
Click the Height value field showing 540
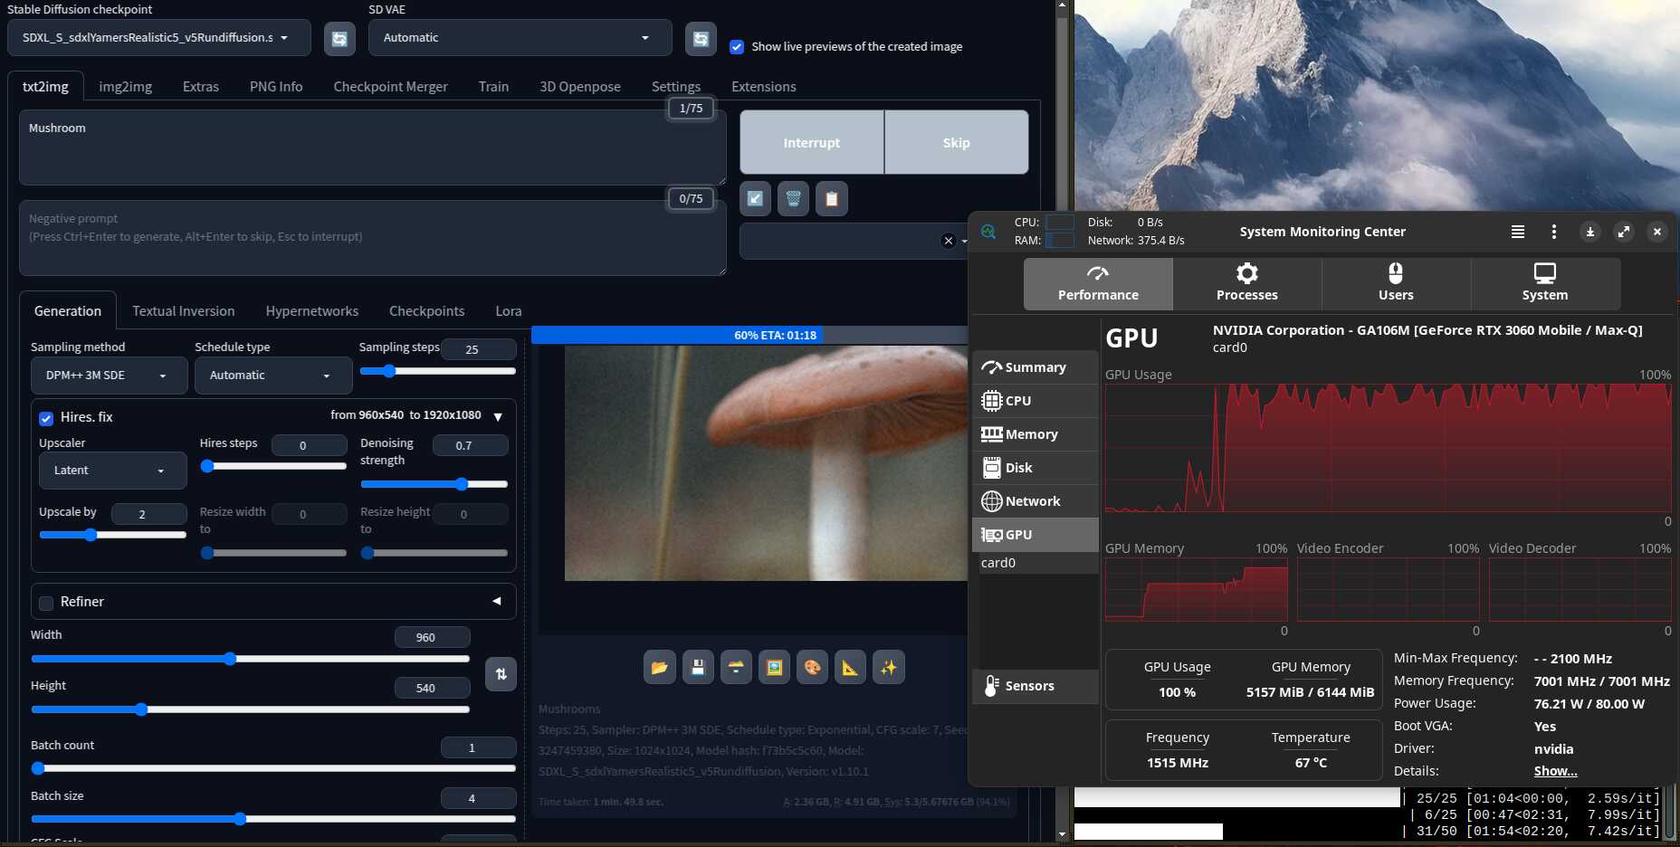433,688
